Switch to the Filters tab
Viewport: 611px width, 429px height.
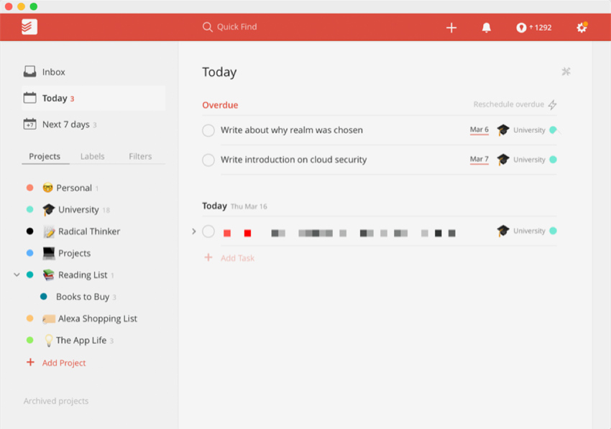pyautogui.click(x=140, y=156)
